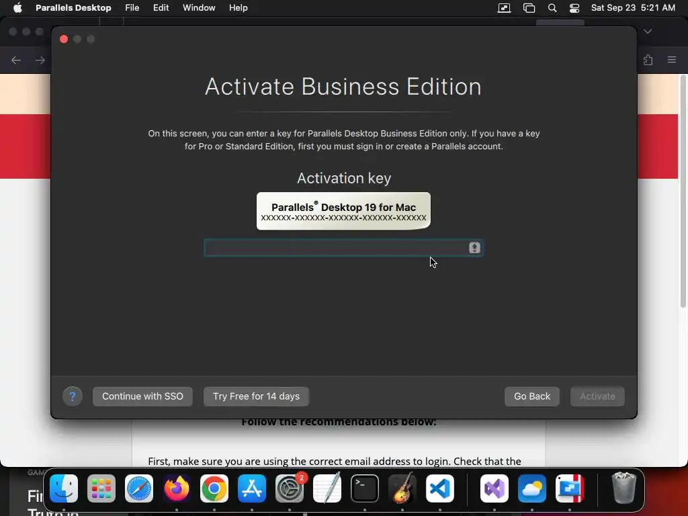Image resolution: width=688 pixels, height=516 pixels.
Task: Open GarageBand from the dock
Action: (x=402, y=488)
